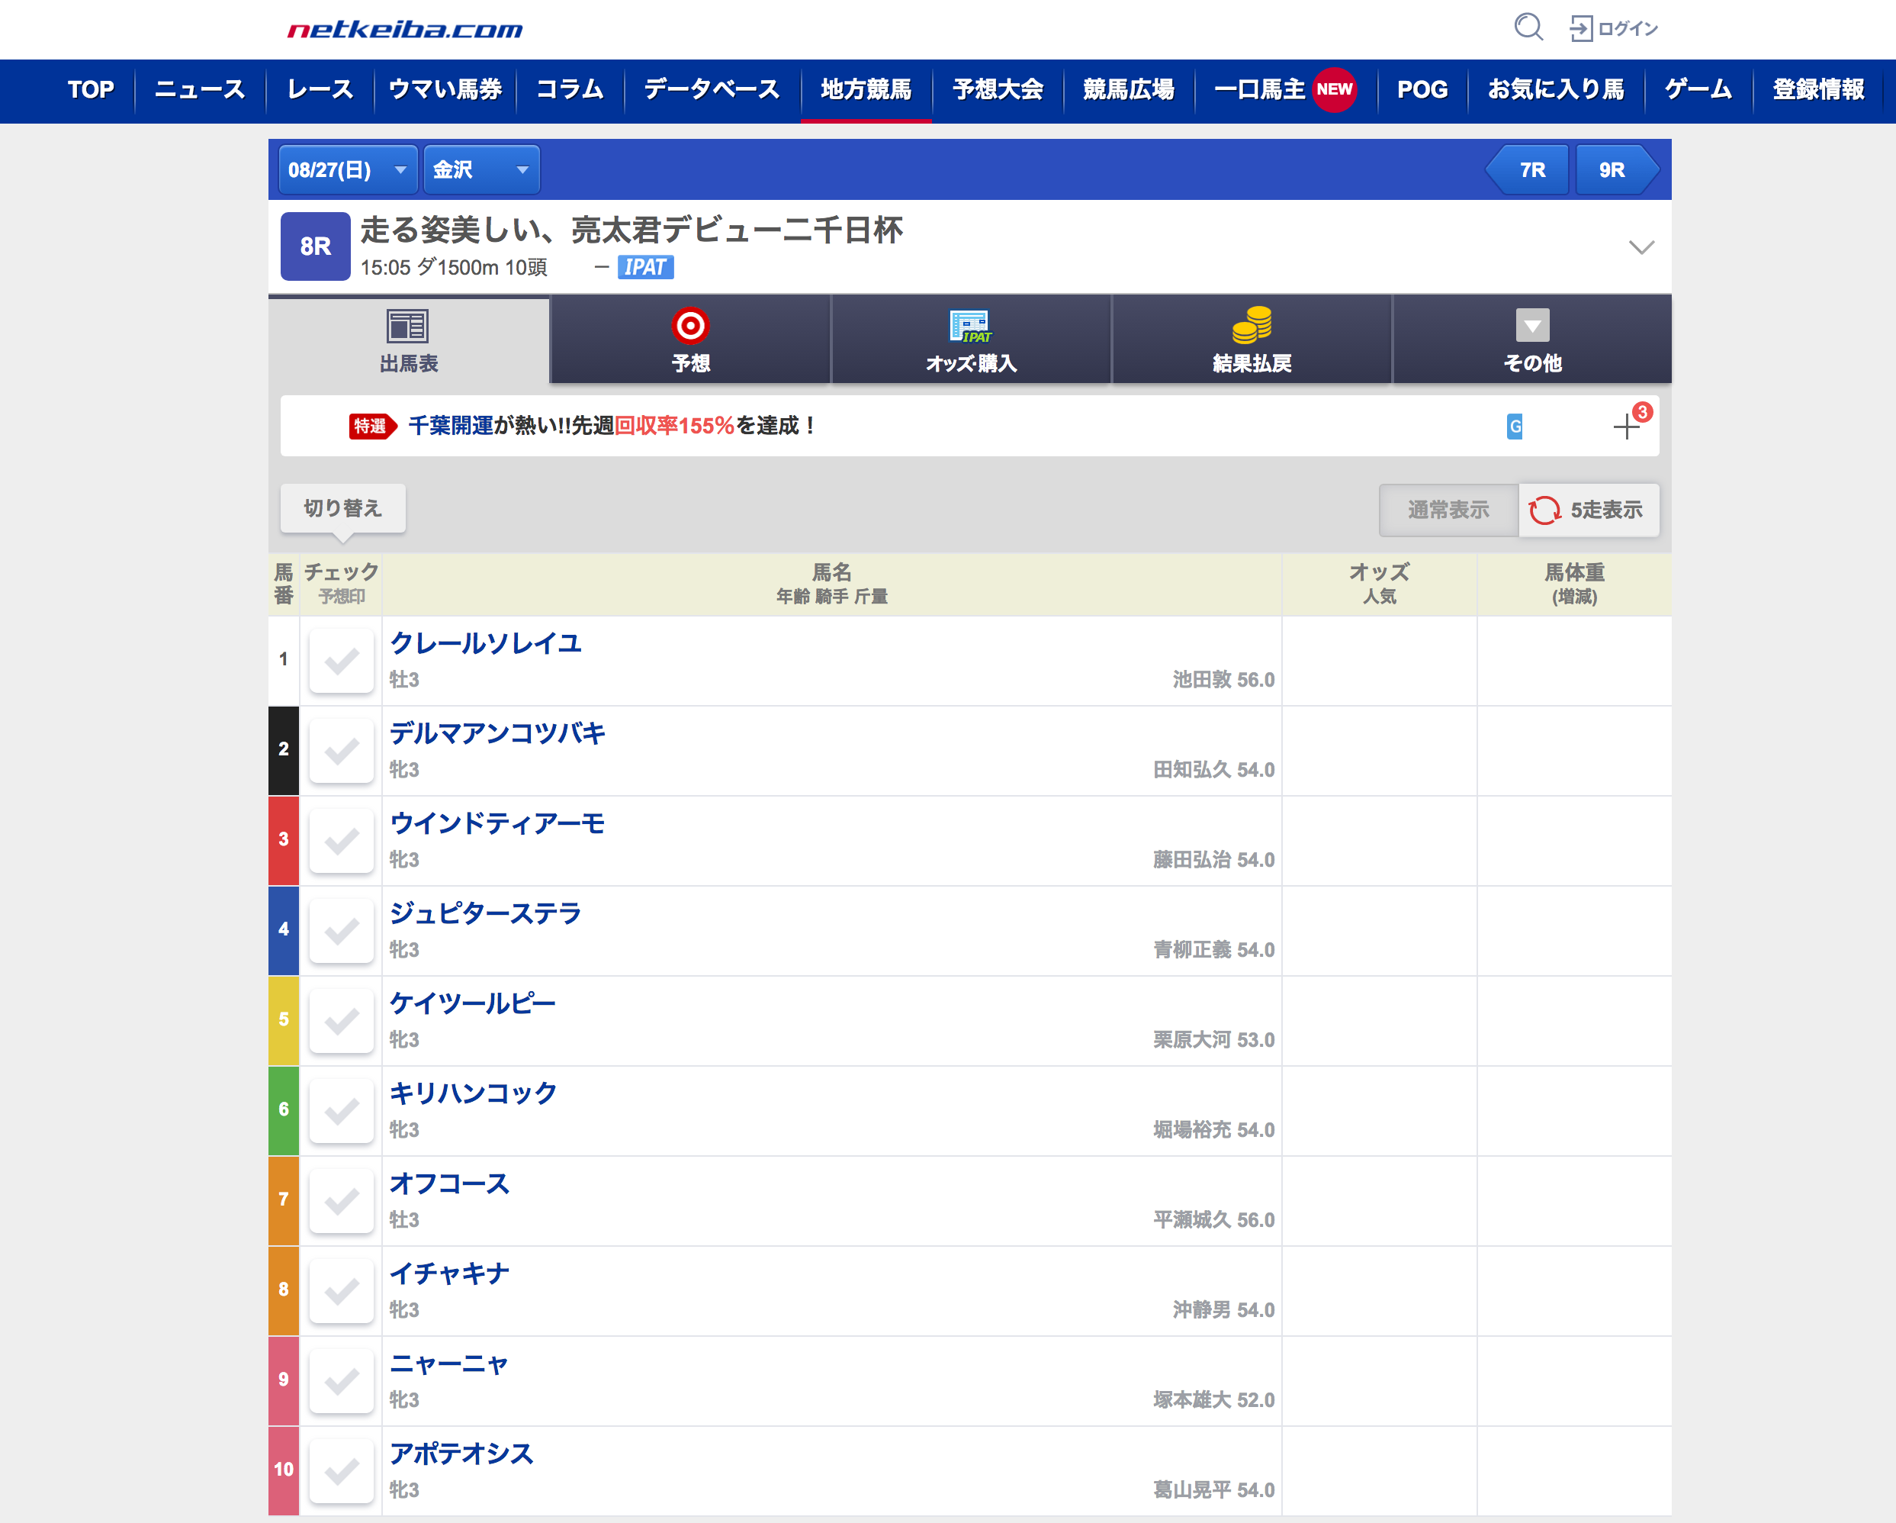Click jockey 栗原大河 53.0

(1213, 1040)
